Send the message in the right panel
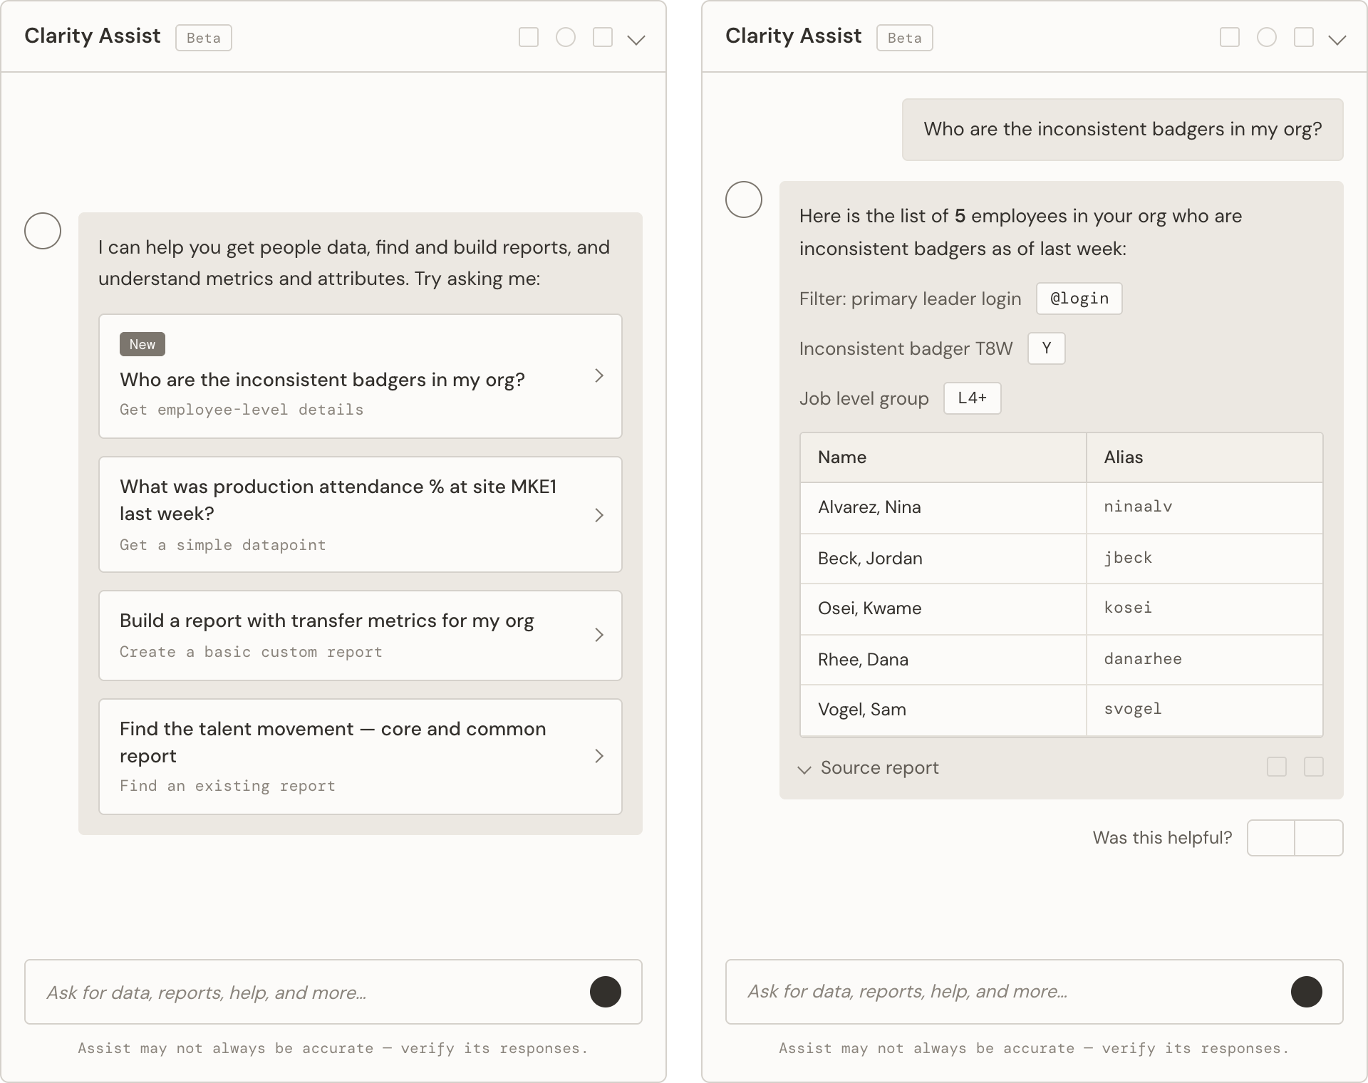The image size is (1368, 1083). coord(1307,992)
